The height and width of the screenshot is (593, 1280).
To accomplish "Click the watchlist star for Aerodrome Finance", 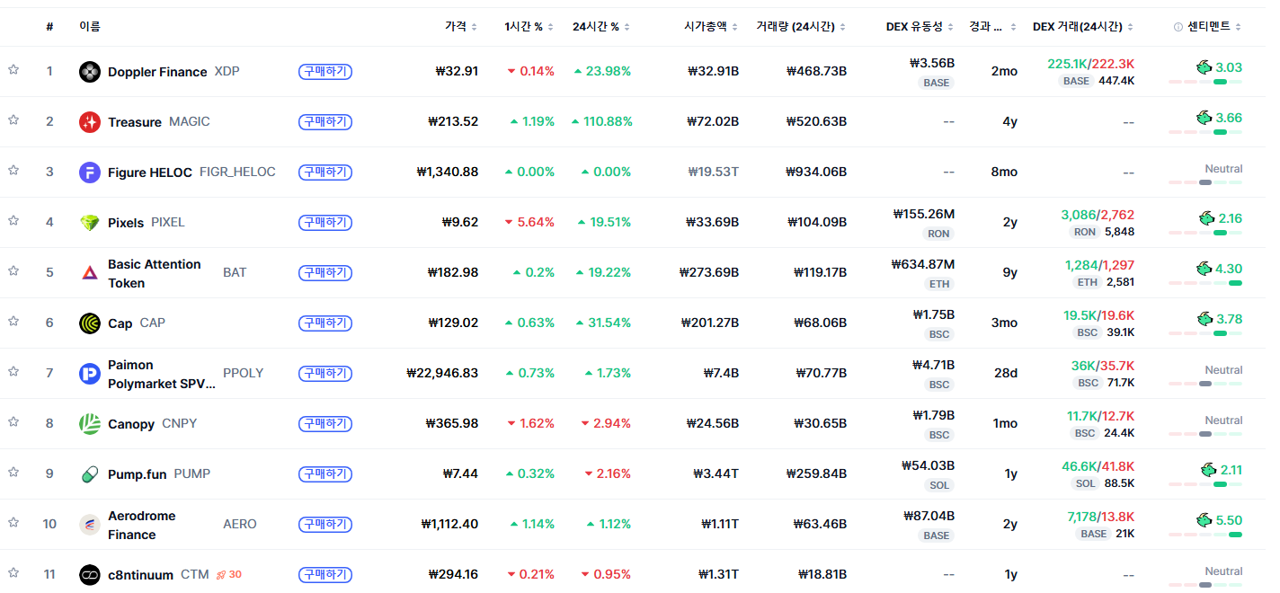I will click(x=13, y=523).
